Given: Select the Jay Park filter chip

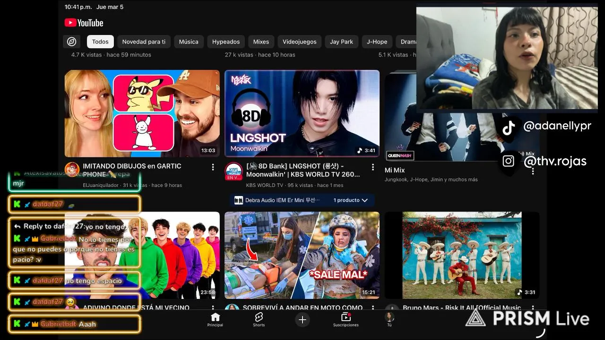Looking at the screenshot, I should click(341, 42).
